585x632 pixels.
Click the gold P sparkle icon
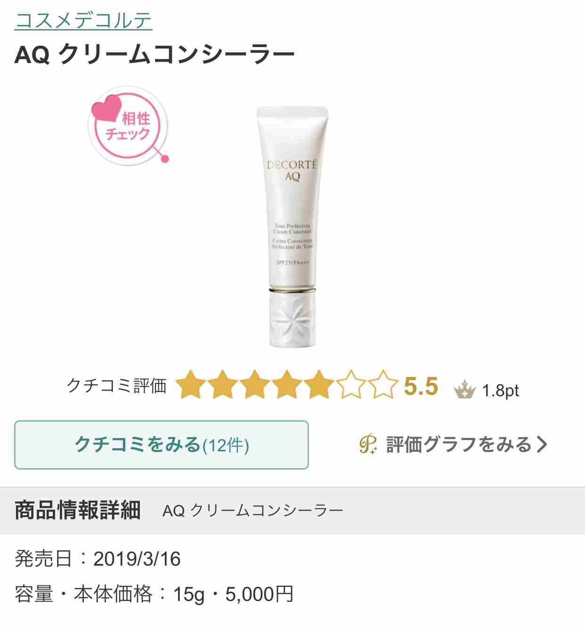pyautogui.click(x=368, y=444)
